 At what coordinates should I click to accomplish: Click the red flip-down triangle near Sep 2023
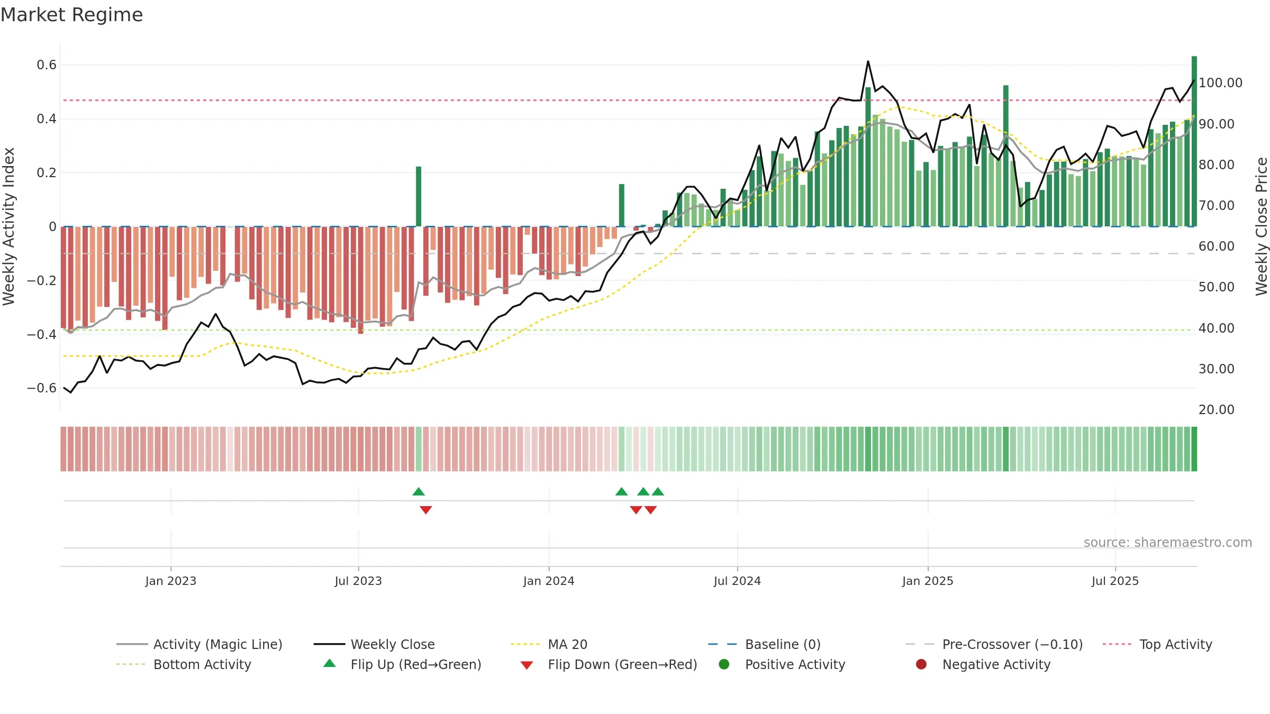pos(426,510)
